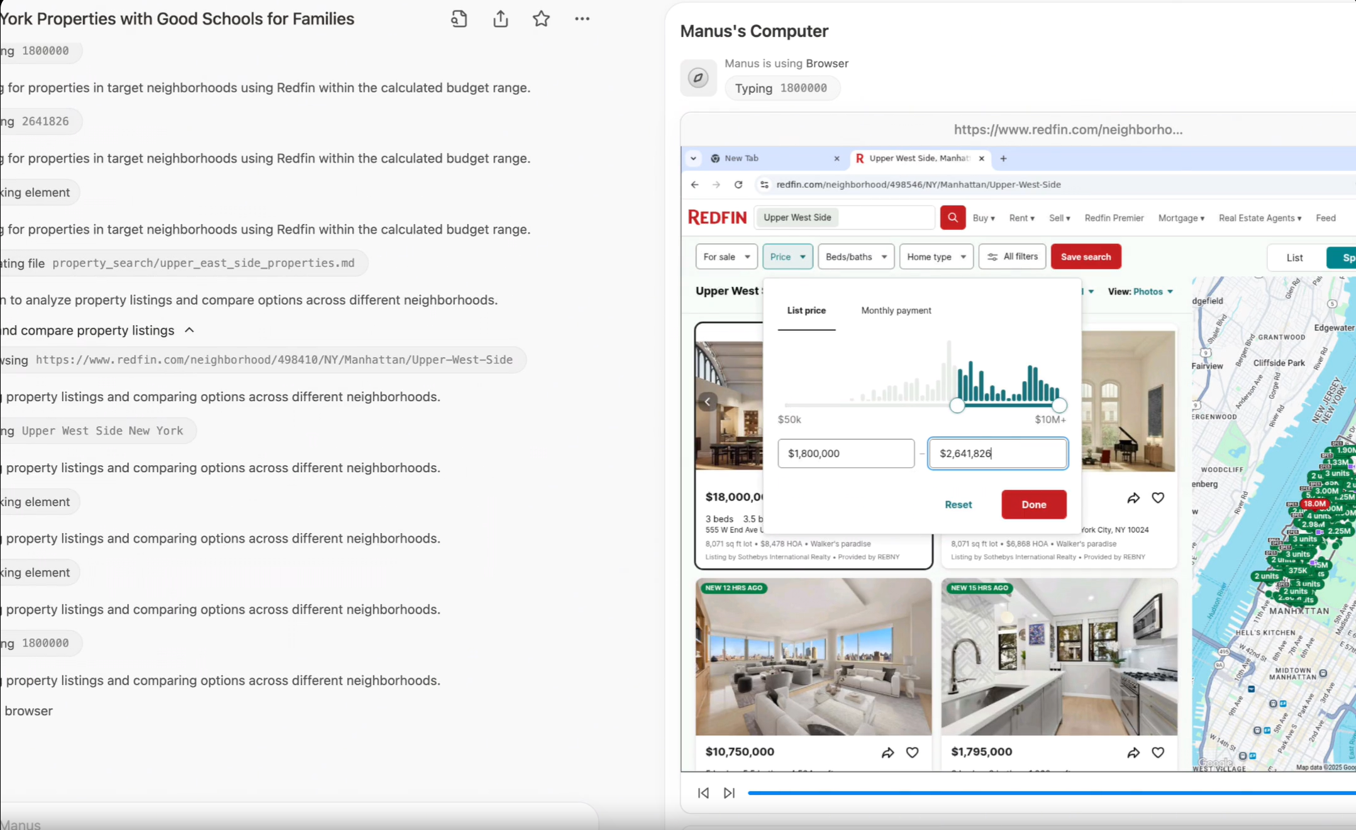Screen dimensions: 1356x830
Task: Click the browser compass icon under Manus's Computer
Action: coord(698,78)
